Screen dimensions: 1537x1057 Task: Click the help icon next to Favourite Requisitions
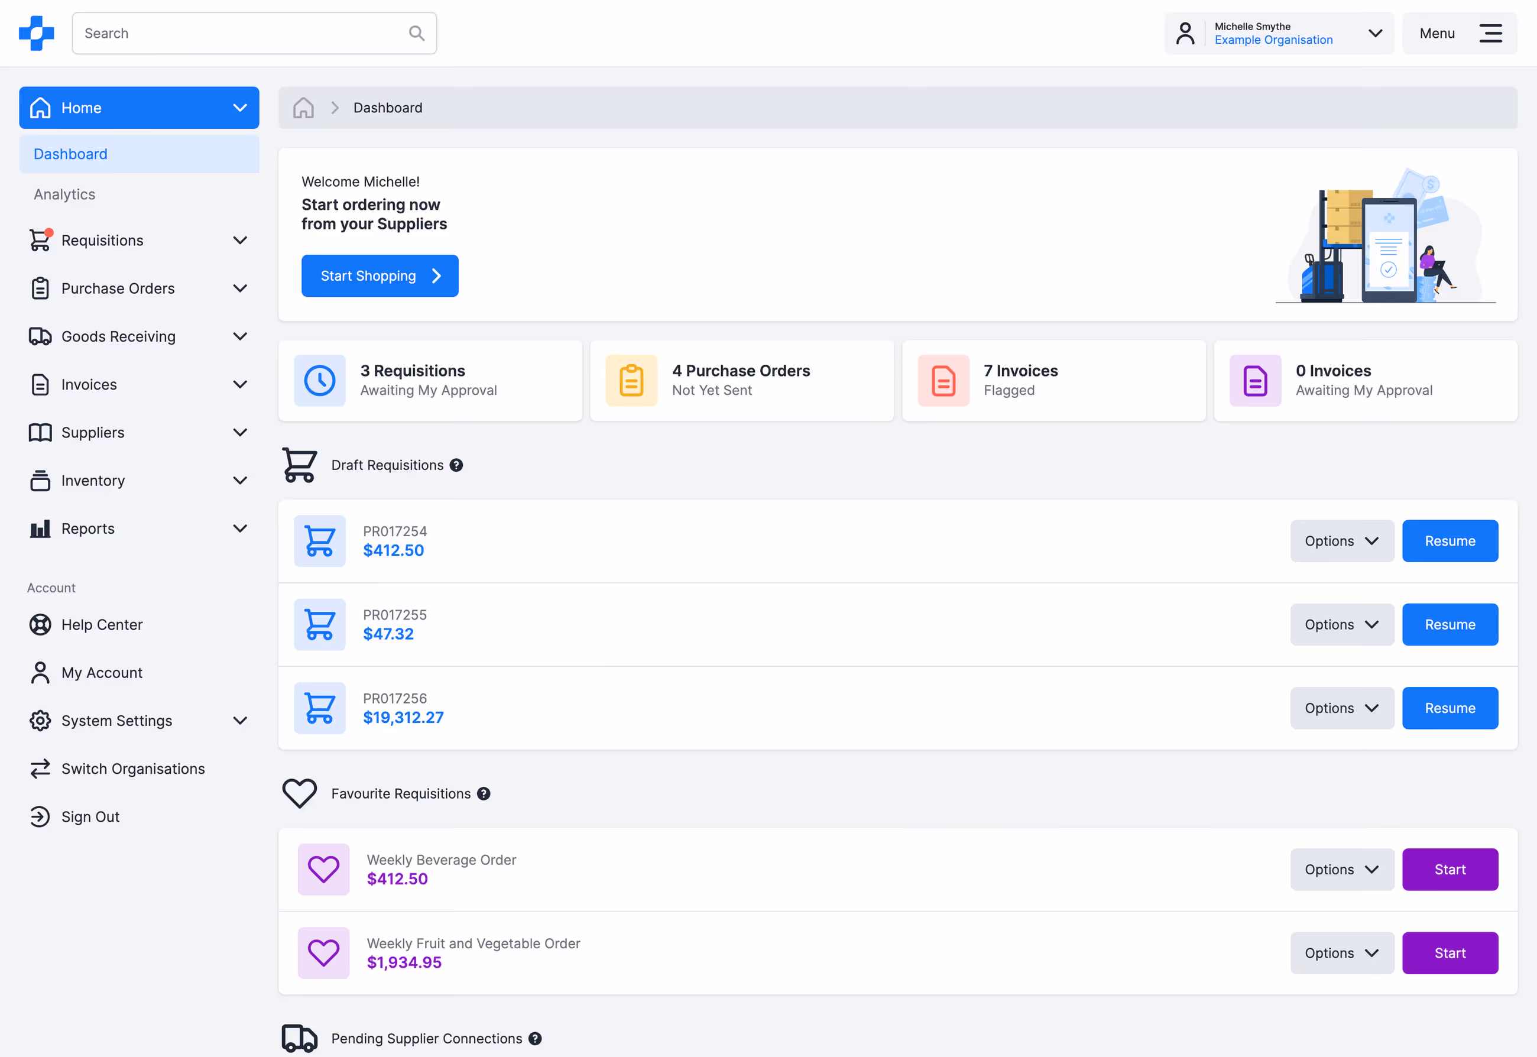pyautogui.click(x=484, y=793)
